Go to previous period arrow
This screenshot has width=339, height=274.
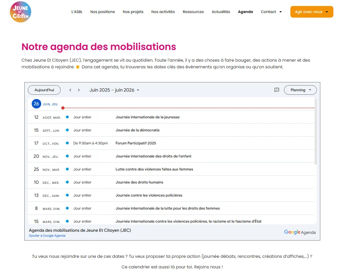[x=70, y=90]
